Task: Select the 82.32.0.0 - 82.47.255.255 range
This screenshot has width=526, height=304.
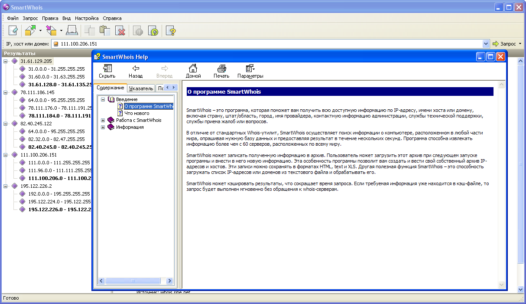Action: (x=56, y=139)
